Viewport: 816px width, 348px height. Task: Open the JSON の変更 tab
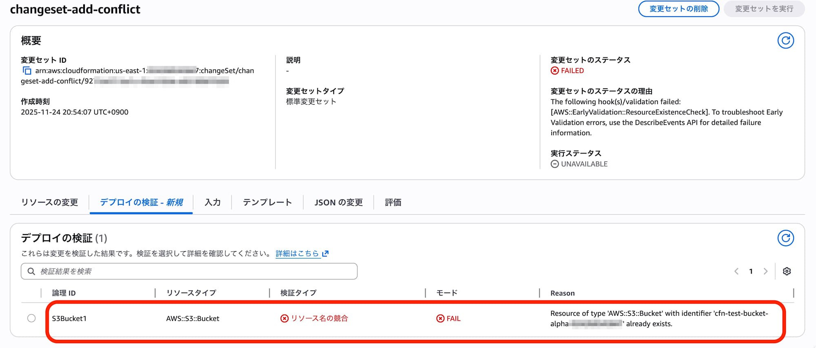pos(339,202)
